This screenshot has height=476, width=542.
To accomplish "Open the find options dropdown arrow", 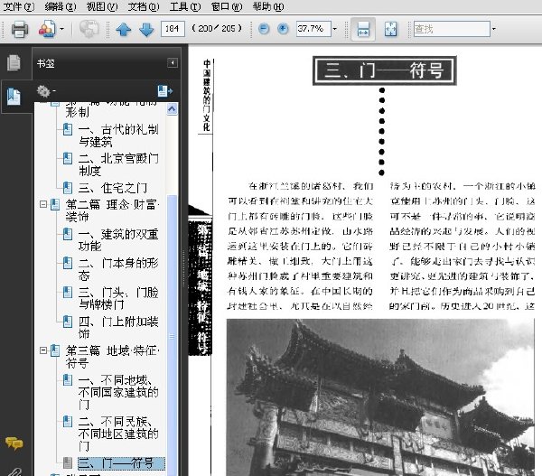I will 493,29.
